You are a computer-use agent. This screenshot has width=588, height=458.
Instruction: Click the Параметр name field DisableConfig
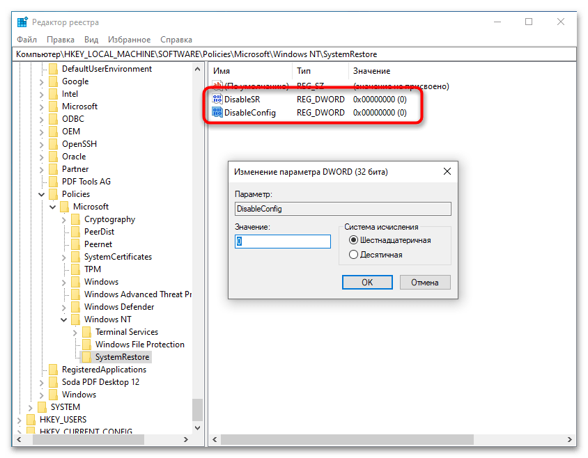(343, 209)
